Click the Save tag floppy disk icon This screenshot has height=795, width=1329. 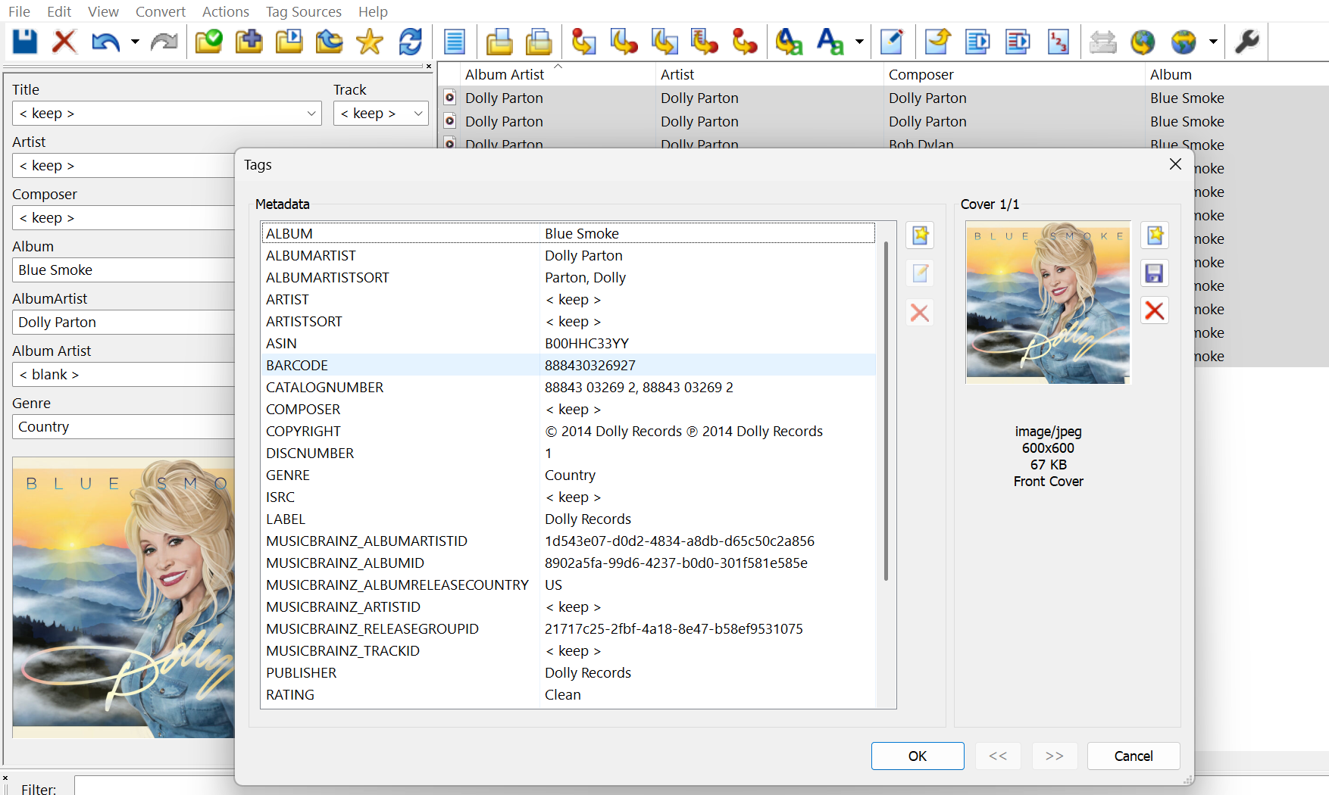(x=24, y=42)
